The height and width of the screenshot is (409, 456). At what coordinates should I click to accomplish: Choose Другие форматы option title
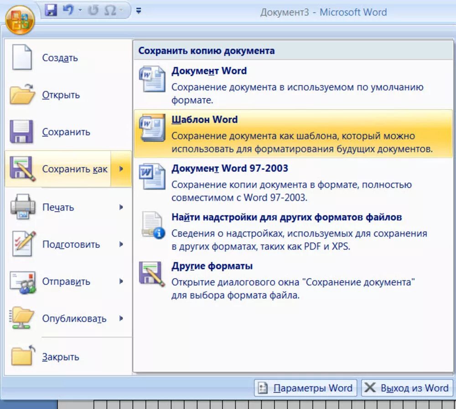point(212,266)
